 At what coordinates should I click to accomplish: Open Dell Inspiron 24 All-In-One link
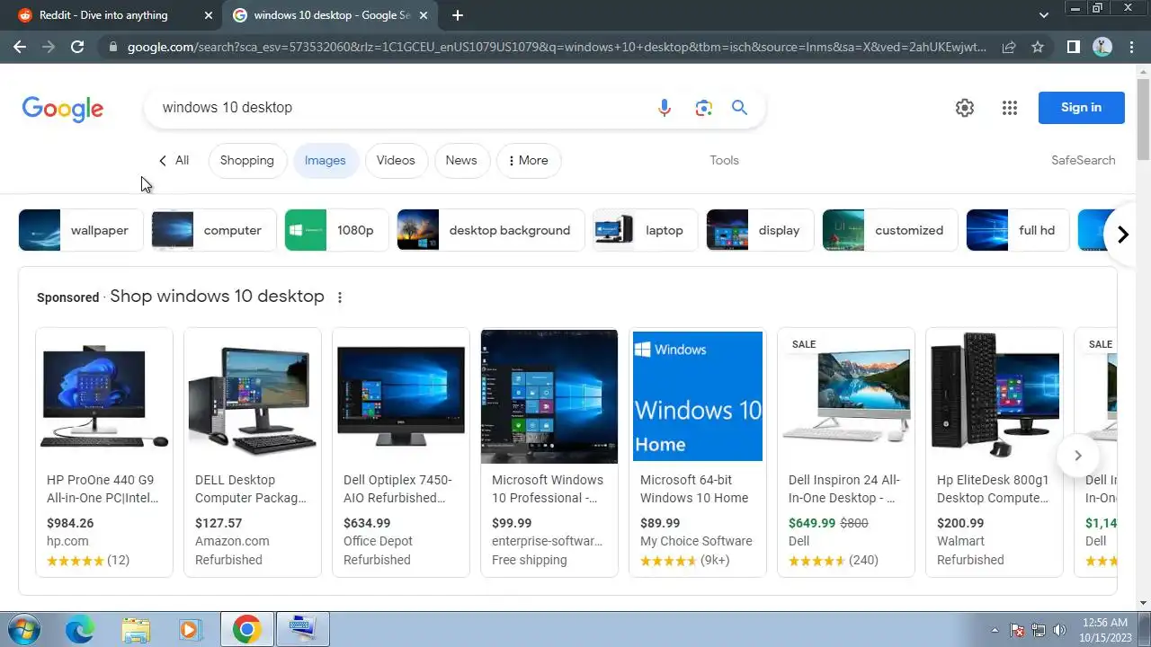pos(844,489)
